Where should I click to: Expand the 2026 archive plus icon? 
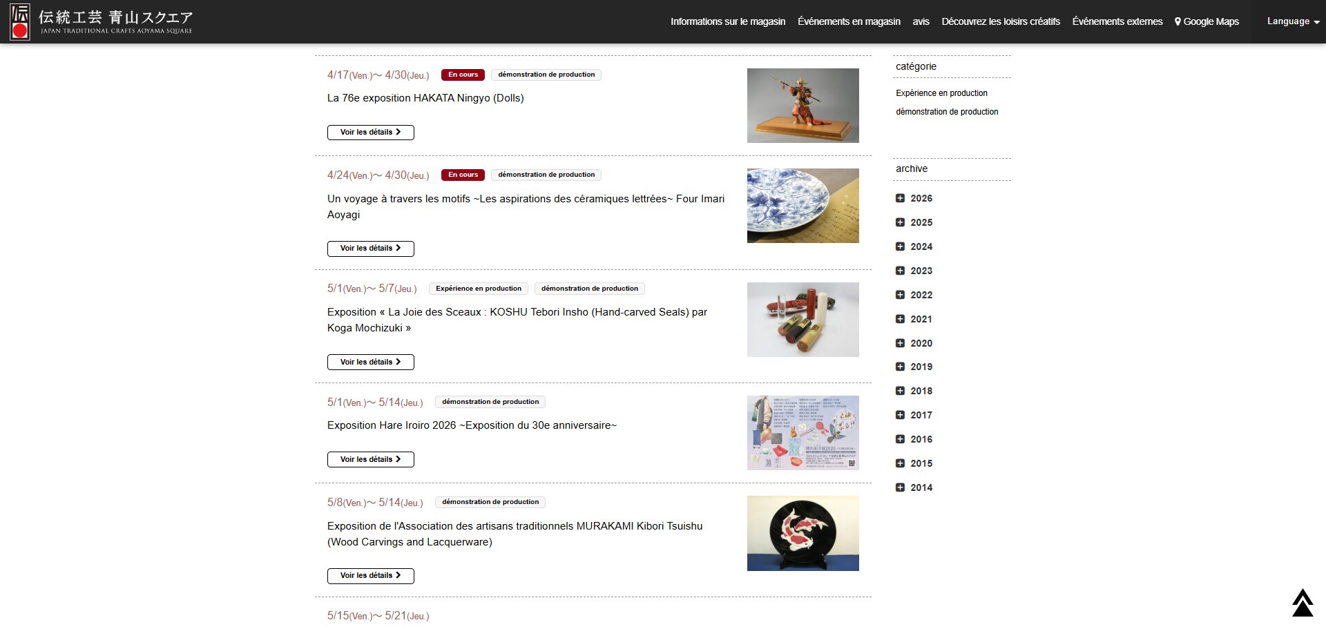(900, 198)
